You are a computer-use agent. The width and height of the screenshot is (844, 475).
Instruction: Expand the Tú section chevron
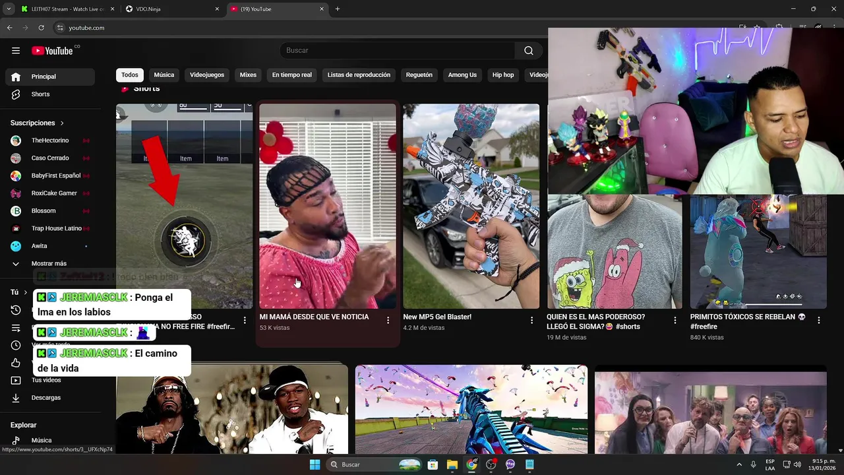[x=26, y=292]
